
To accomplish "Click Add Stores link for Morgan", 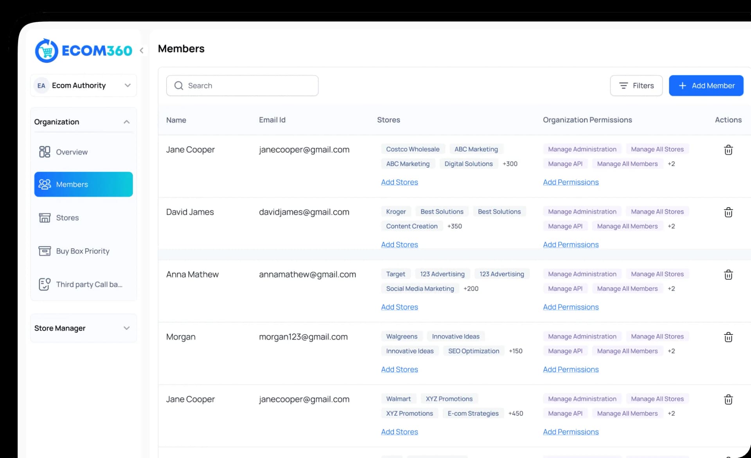I will pyautogui.click(x=399, y=369).
